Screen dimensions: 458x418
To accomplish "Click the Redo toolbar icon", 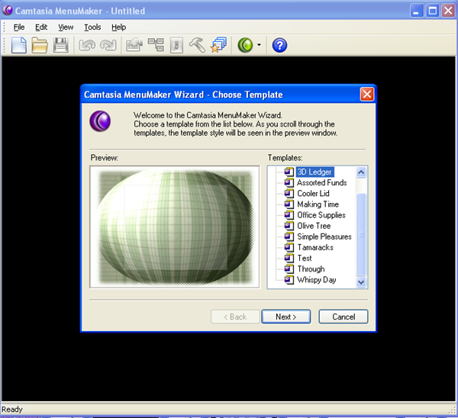I will pos(108,45).
